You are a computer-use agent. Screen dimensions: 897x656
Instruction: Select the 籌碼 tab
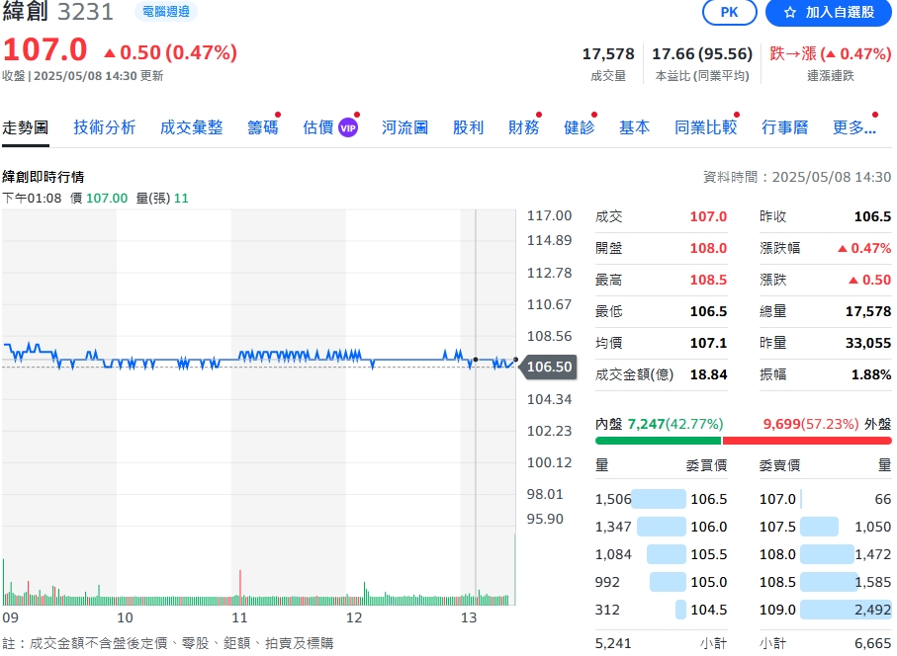point(262,127)
